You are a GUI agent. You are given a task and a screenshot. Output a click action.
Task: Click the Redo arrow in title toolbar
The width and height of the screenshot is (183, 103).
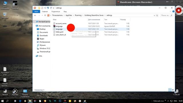pyautogui.click(x=51, y=8)
